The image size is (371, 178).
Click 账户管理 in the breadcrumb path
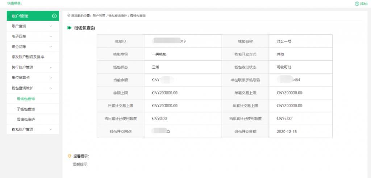tap(99, 16)
